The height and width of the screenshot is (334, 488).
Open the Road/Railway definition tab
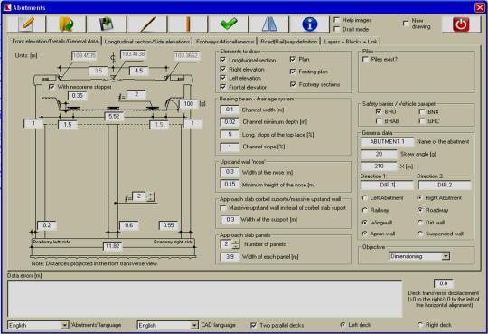pos(289,42)
